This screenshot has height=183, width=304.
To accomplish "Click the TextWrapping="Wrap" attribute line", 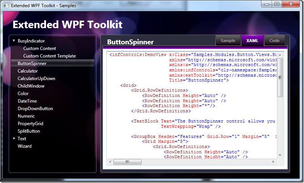I will click(x=191, y=126).
